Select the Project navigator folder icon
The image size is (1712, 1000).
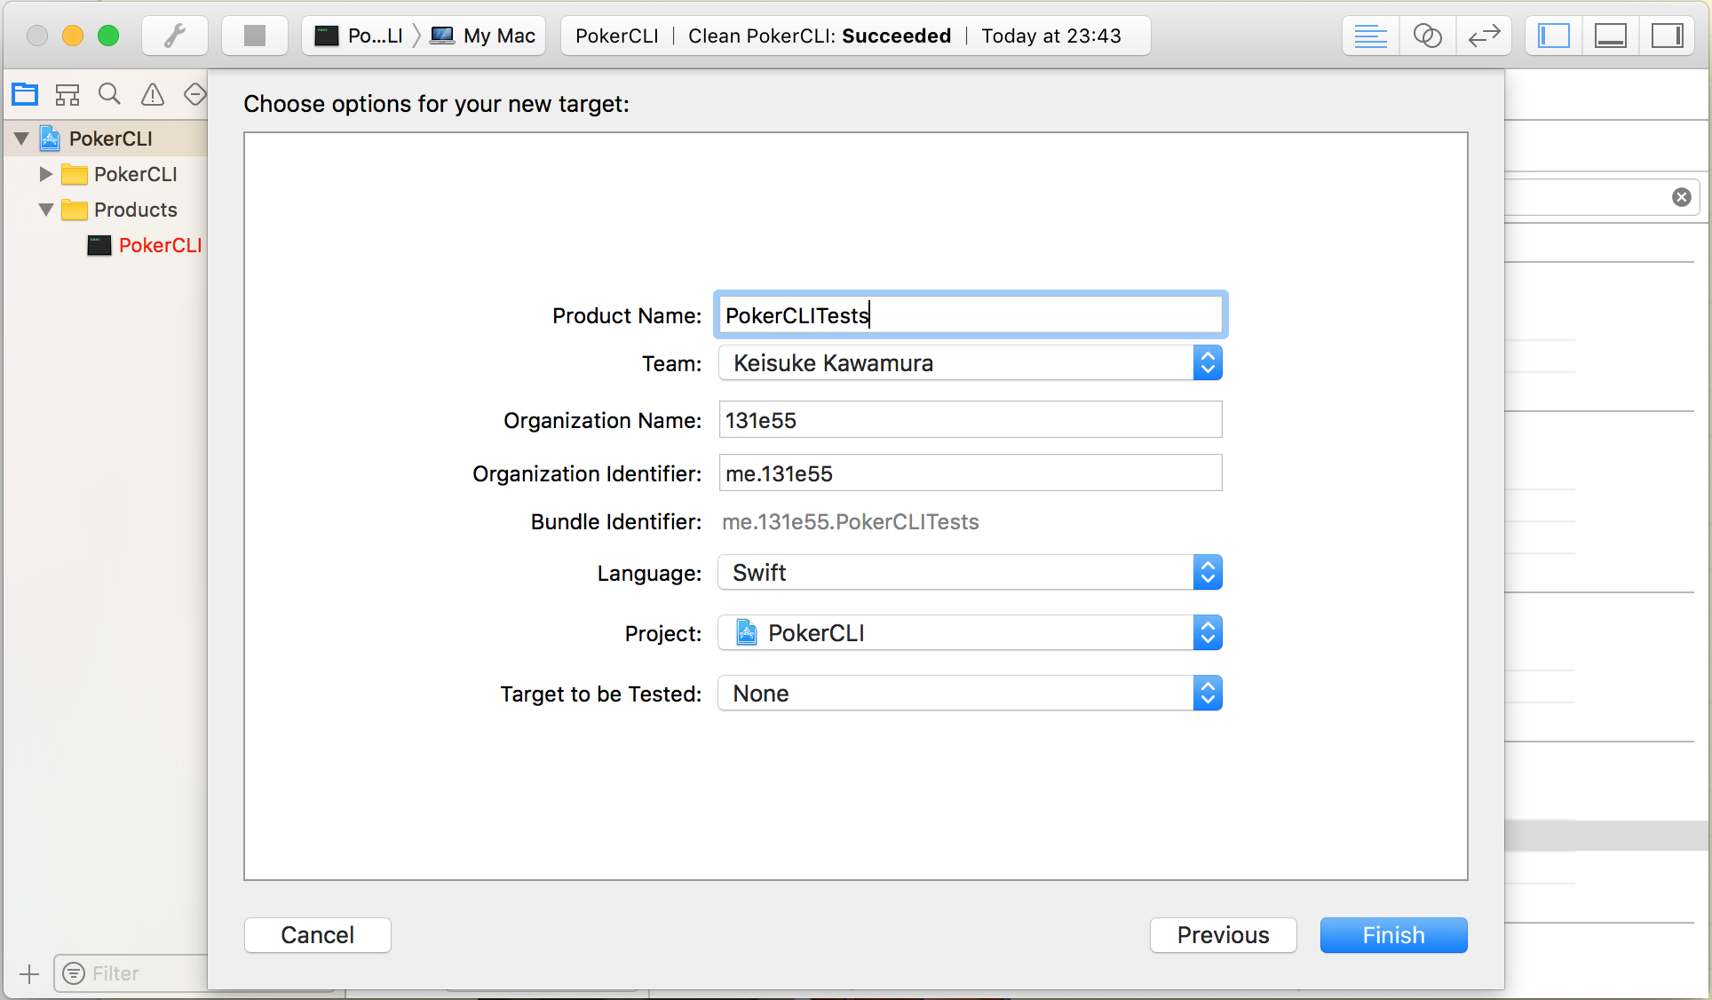(x=25, y=93)
